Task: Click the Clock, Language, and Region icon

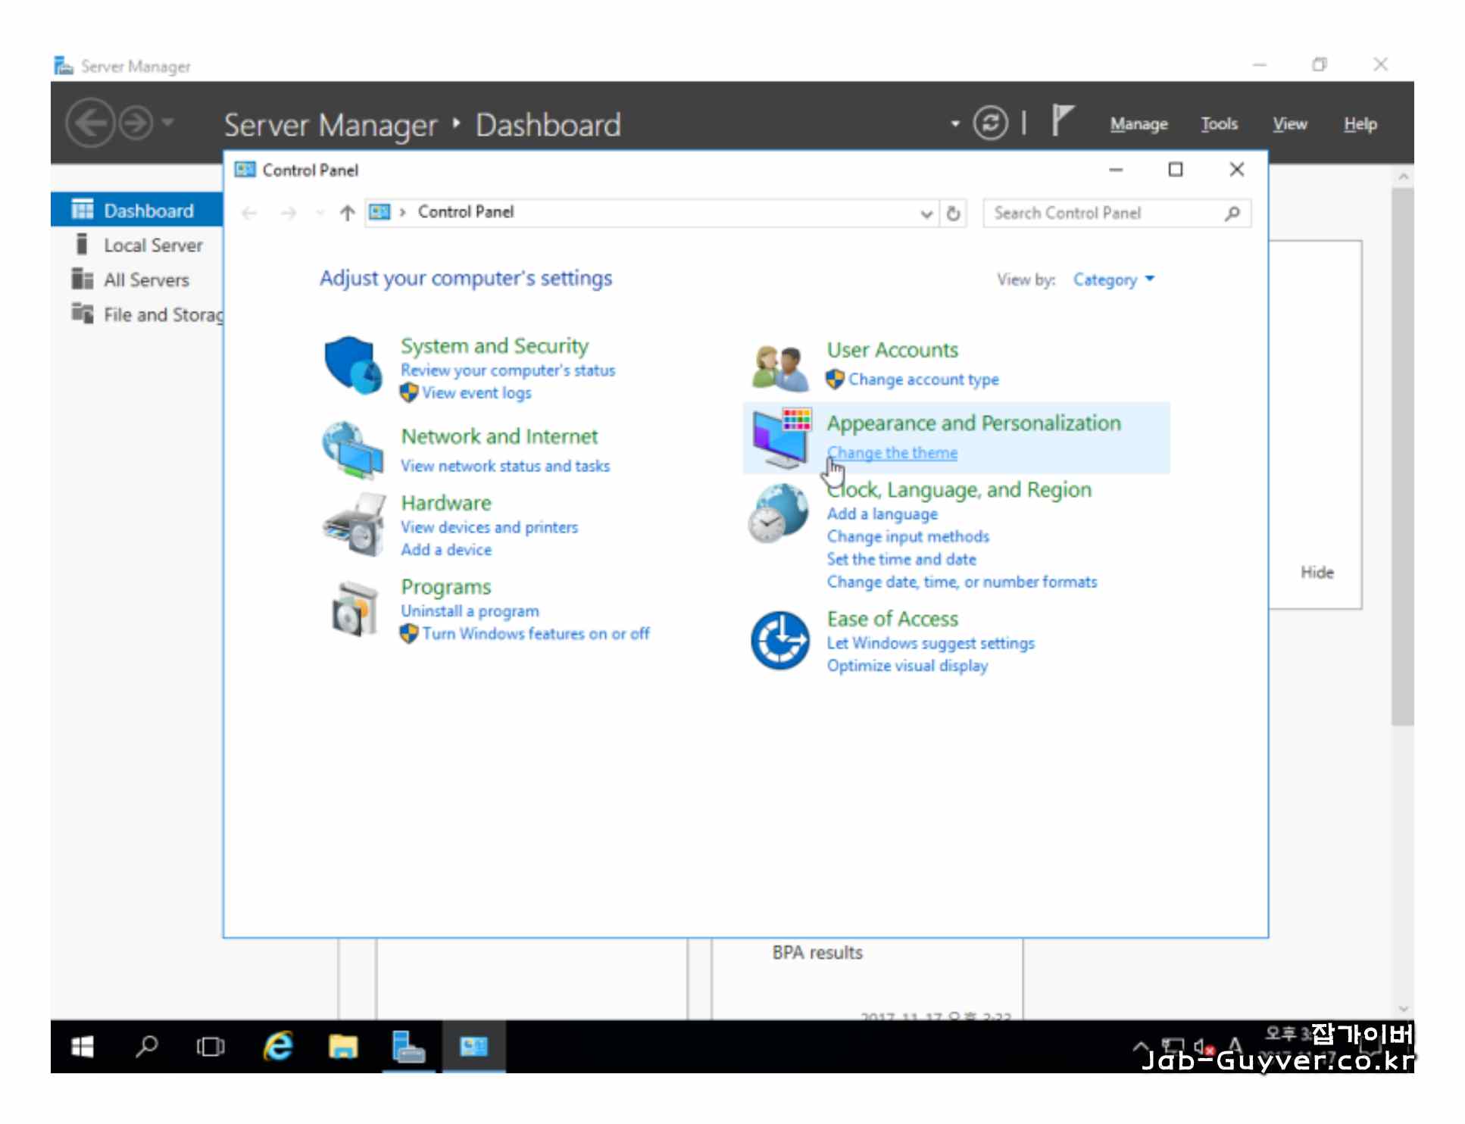Action: (779, 514)
